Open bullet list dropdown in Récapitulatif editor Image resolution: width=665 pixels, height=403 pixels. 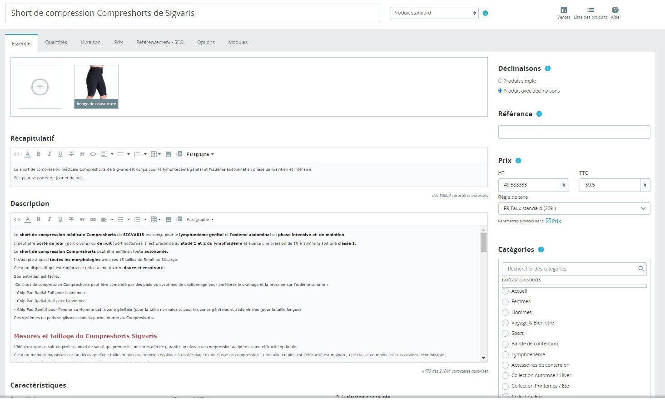pyautogui.click(x=124, y=154)
